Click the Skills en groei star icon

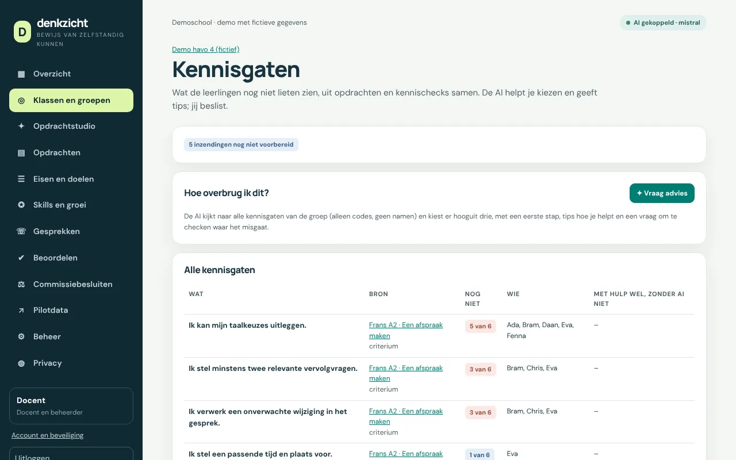[x=21, y=205]
